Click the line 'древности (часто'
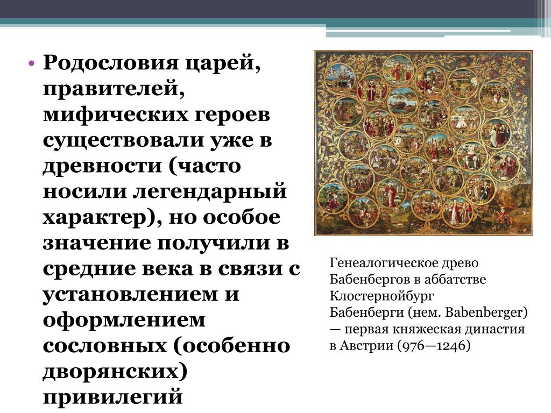 142,166
